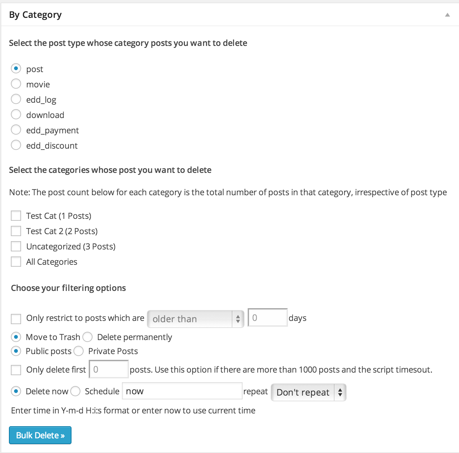The width and height of the screenshot is (459, 453).
Task: Enable restrict to posts by age checkbox
Action: [x=16, y=319]
